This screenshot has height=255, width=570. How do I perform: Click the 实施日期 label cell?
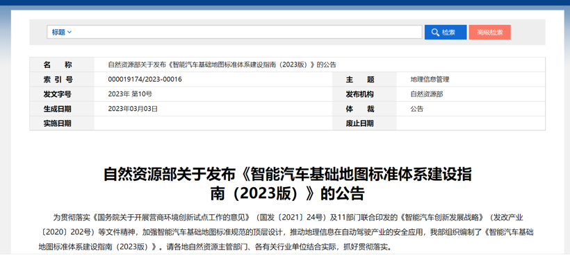tap(62, 123)
